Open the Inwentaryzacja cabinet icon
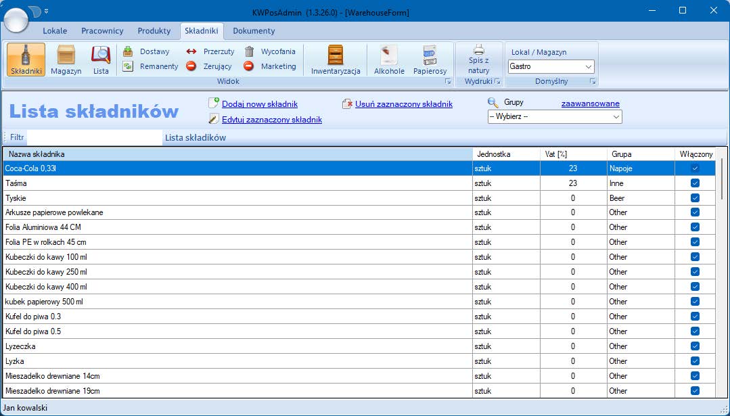The image size is (730, 416). 336,60
